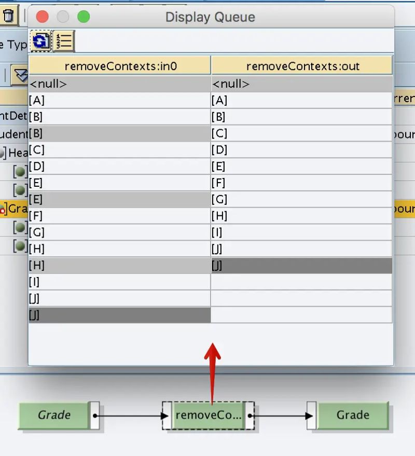The image size is (415, 456).
Task: Toggle the green zoom traffic light
Action: [85, 17]
